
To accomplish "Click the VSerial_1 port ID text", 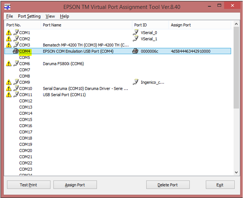I will point(149,39).
